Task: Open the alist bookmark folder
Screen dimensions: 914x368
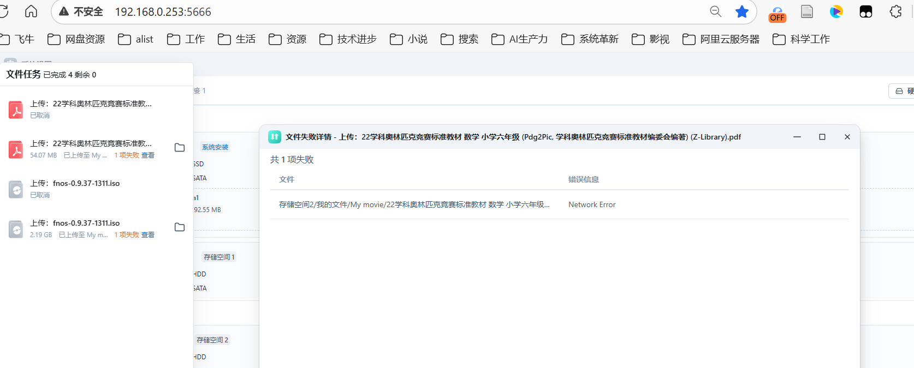Action: [x=136, y=39]
